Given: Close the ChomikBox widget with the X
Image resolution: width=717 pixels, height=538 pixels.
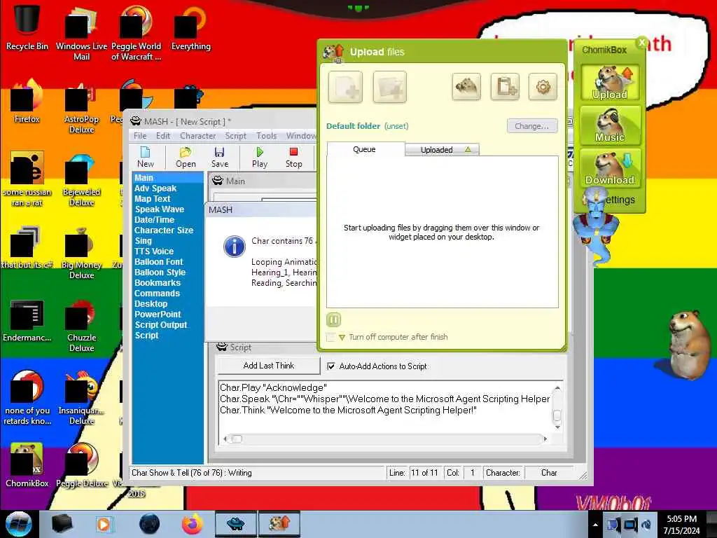Looking at the screenshot, I should coord(641,43).
